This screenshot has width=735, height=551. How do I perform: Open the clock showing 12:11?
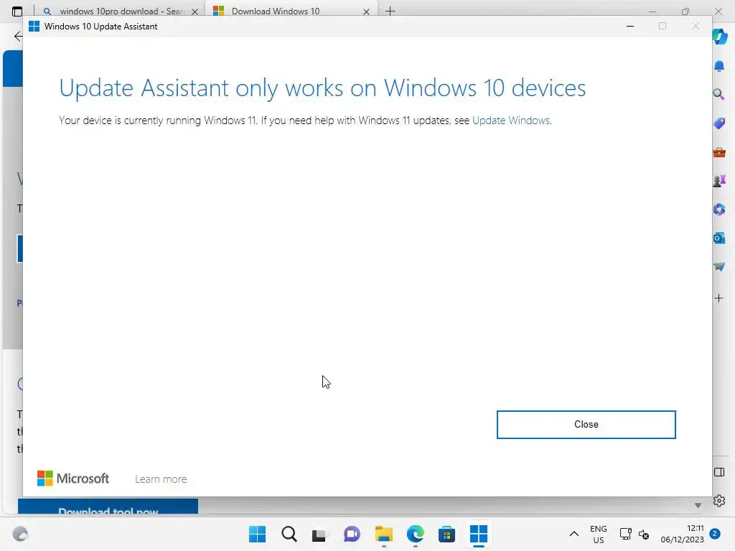pos(682,534)
